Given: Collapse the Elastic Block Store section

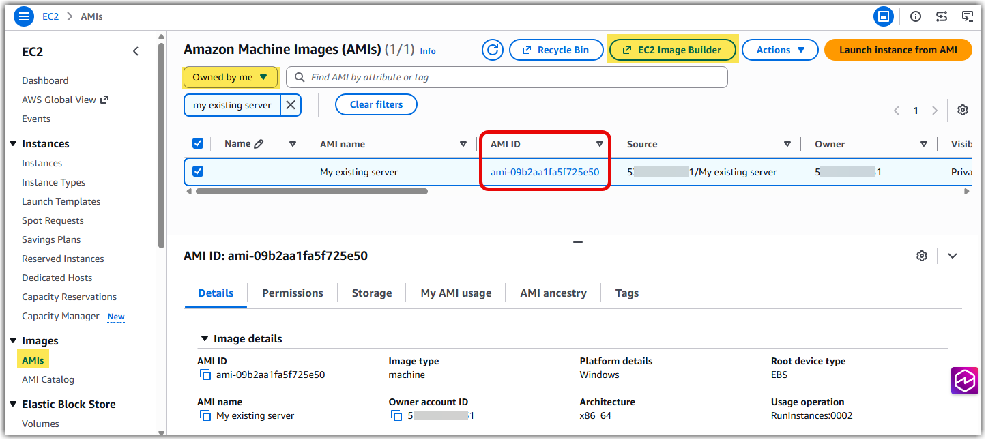Looking at the screenshot, I should tap(13, 404).
